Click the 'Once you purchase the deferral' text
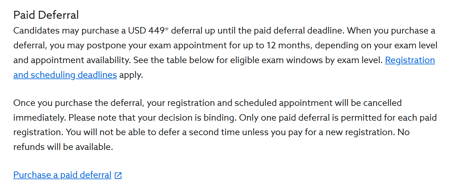454x189 pixels. 79,103
